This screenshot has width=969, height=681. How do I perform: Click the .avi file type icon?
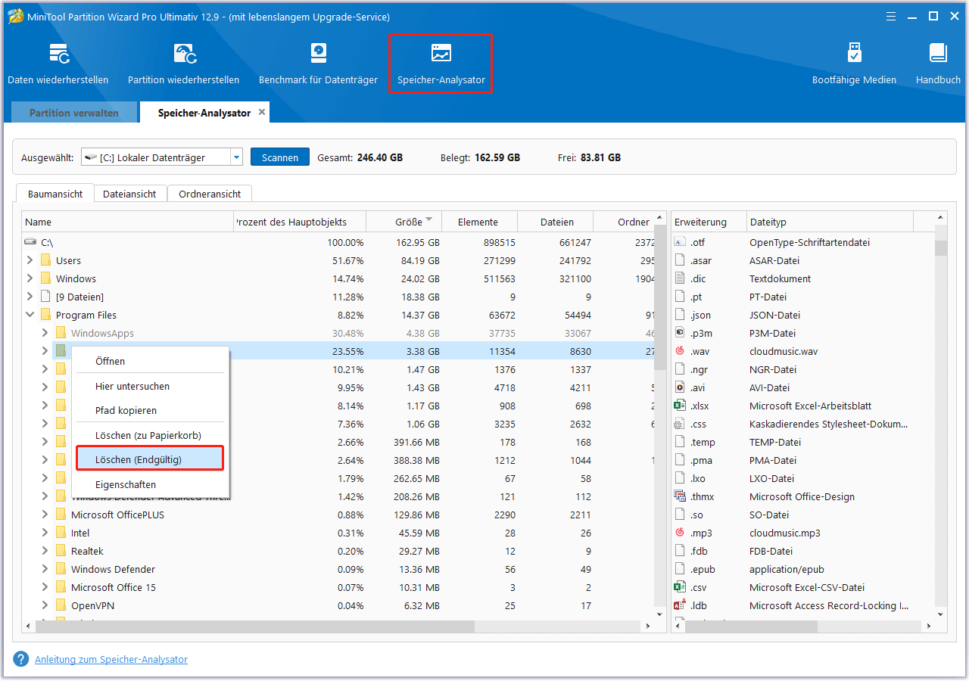click(x=680, y=387)
